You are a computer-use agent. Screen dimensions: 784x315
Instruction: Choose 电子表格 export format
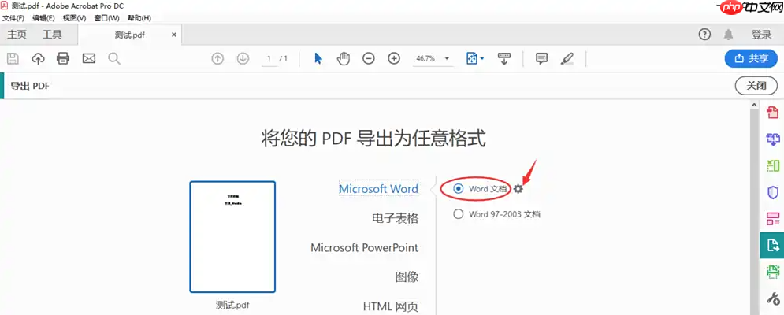[x=395, y=218]
